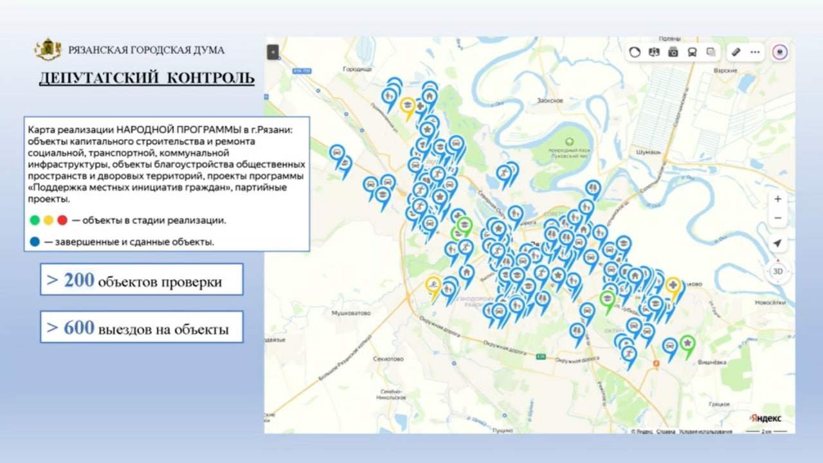The height and width of the screenshot is (463, 823).
Task: Select '> 600 выездов на объекты' box
Action: click(x=141, y=327)
